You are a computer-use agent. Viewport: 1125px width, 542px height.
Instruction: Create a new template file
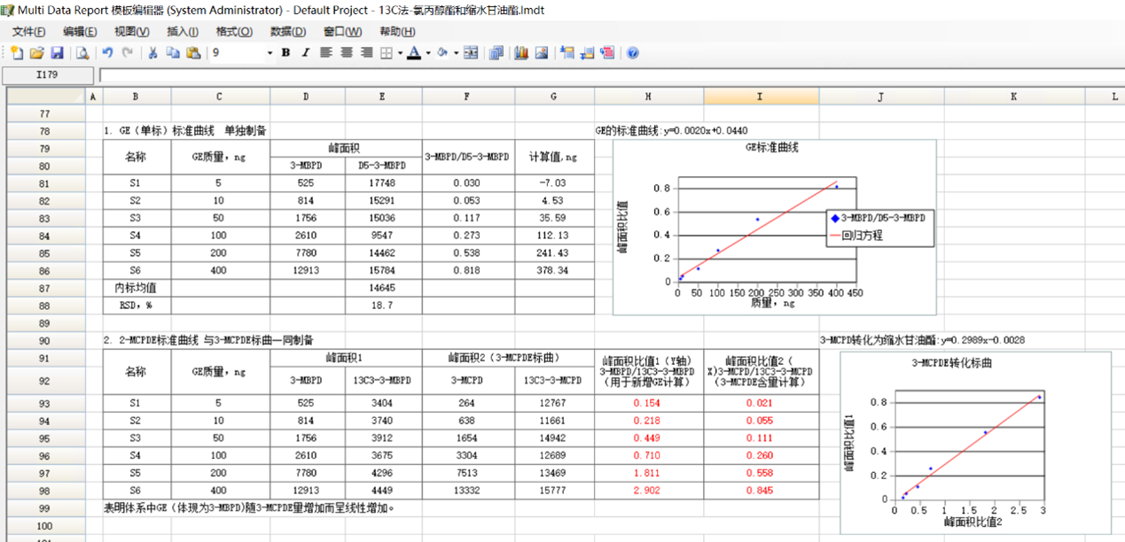pyautogui.click(x=17, y=53)
